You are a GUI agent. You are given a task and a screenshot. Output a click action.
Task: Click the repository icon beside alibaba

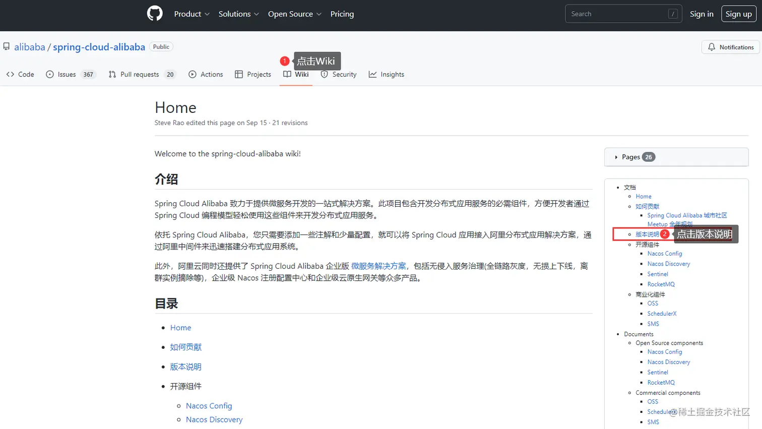pos(7,47)
